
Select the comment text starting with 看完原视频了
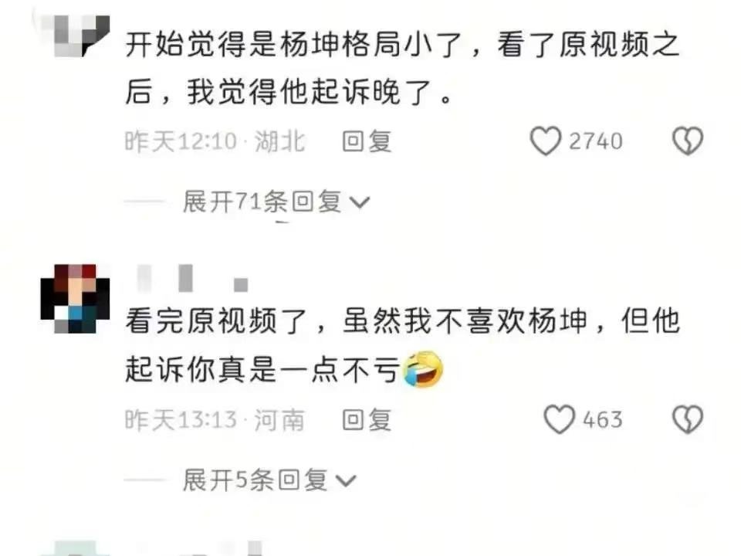coord(402,346)
